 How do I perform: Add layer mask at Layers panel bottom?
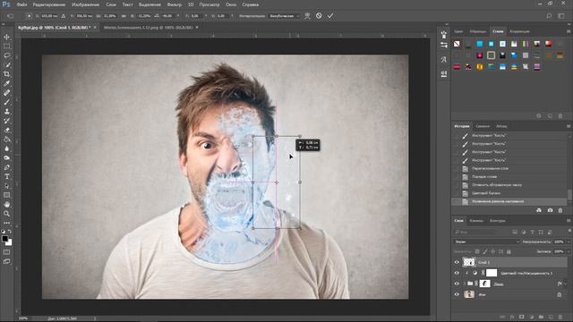521,317
